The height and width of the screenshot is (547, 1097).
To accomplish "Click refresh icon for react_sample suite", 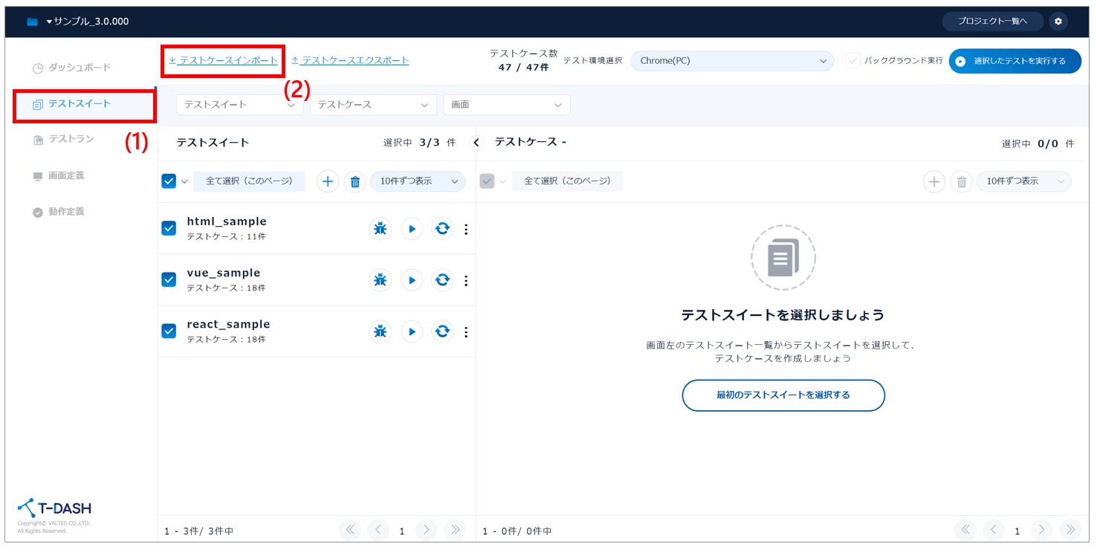I will pos(443,331).
